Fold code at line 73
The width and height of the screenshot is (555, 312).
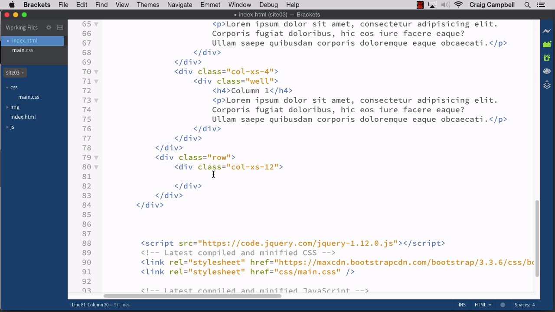pyautogui.click(x=96, y=101)
